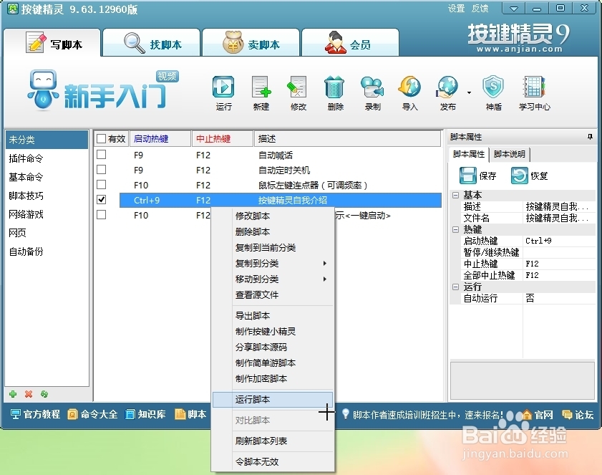Click the 恢复 restore icon
Viewport: 602px width, 475px height.
pyautogui.click(x=520, y=176)
